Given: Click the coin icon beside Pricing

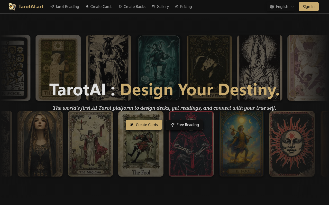Looking at the screenshot, I should [177, 7].
